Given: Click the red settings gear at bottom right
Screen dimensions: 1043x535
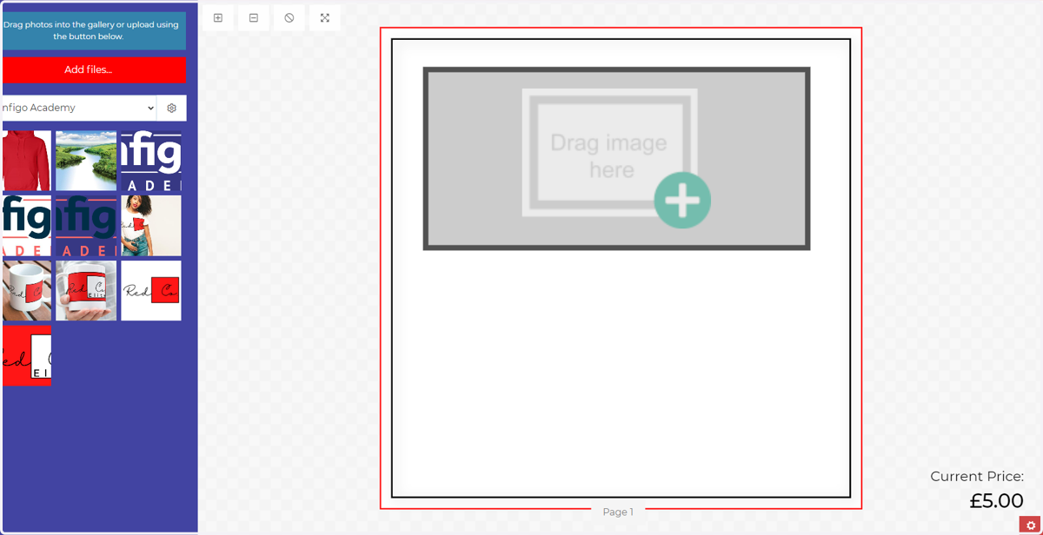Looking at the screenshot, I should [x=1031, y=525].
